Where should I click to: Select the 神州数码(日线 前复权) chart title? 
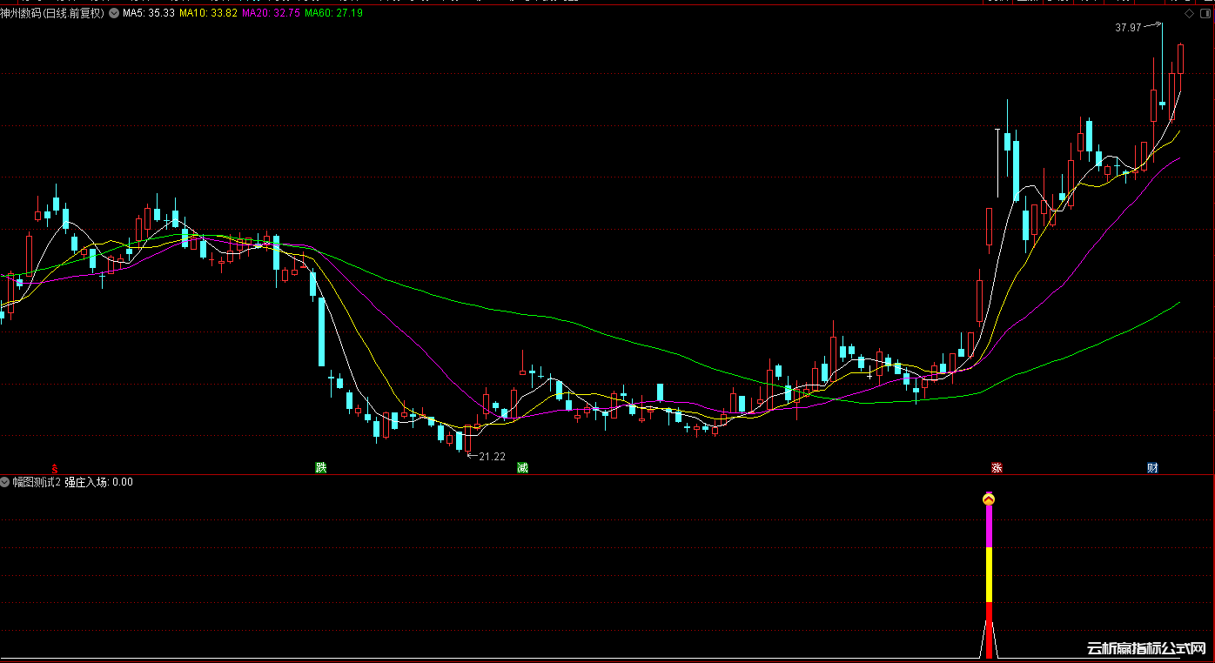coord(53,14)
